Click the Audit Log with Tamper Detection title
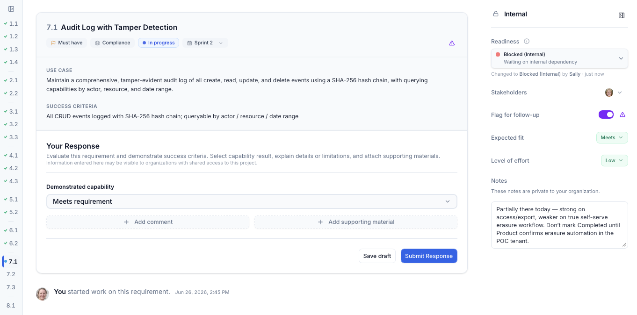Viewport: 637px width, 315px height. click(119, 28)
